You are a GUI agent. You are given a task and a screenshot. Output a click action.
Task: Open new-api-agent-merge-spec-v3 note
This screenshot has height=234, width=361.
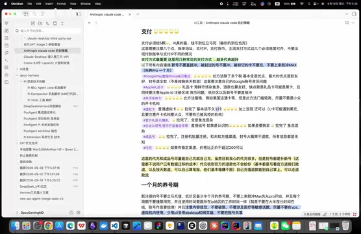[42, 199]
